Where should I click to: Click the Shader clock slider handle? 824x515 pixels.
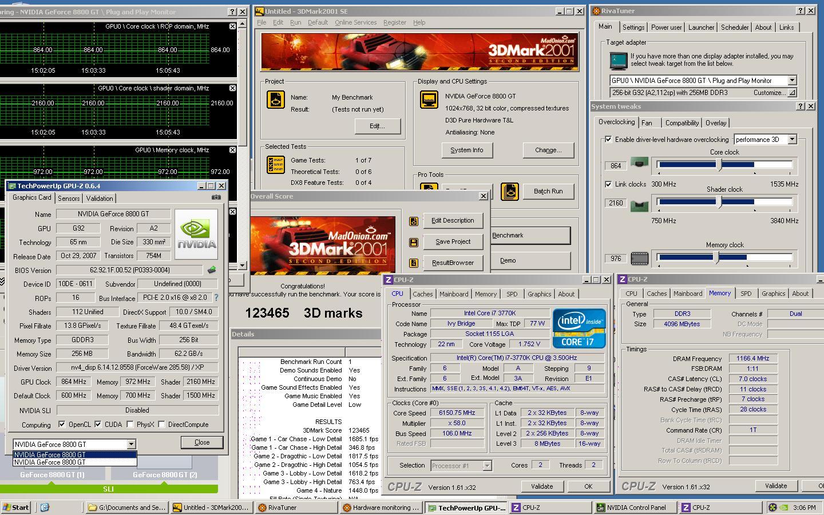720,201
